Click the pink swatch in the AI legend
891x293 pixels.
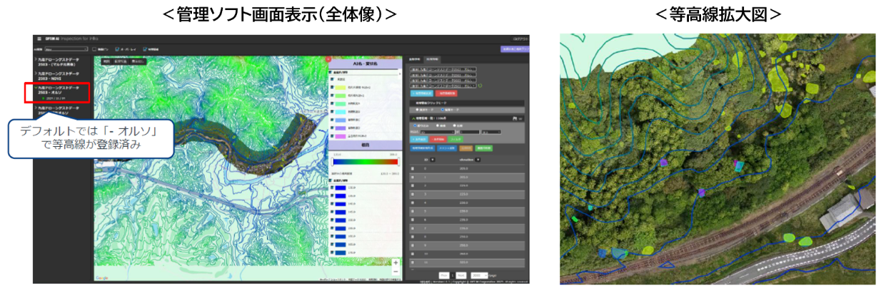point(341,136)
